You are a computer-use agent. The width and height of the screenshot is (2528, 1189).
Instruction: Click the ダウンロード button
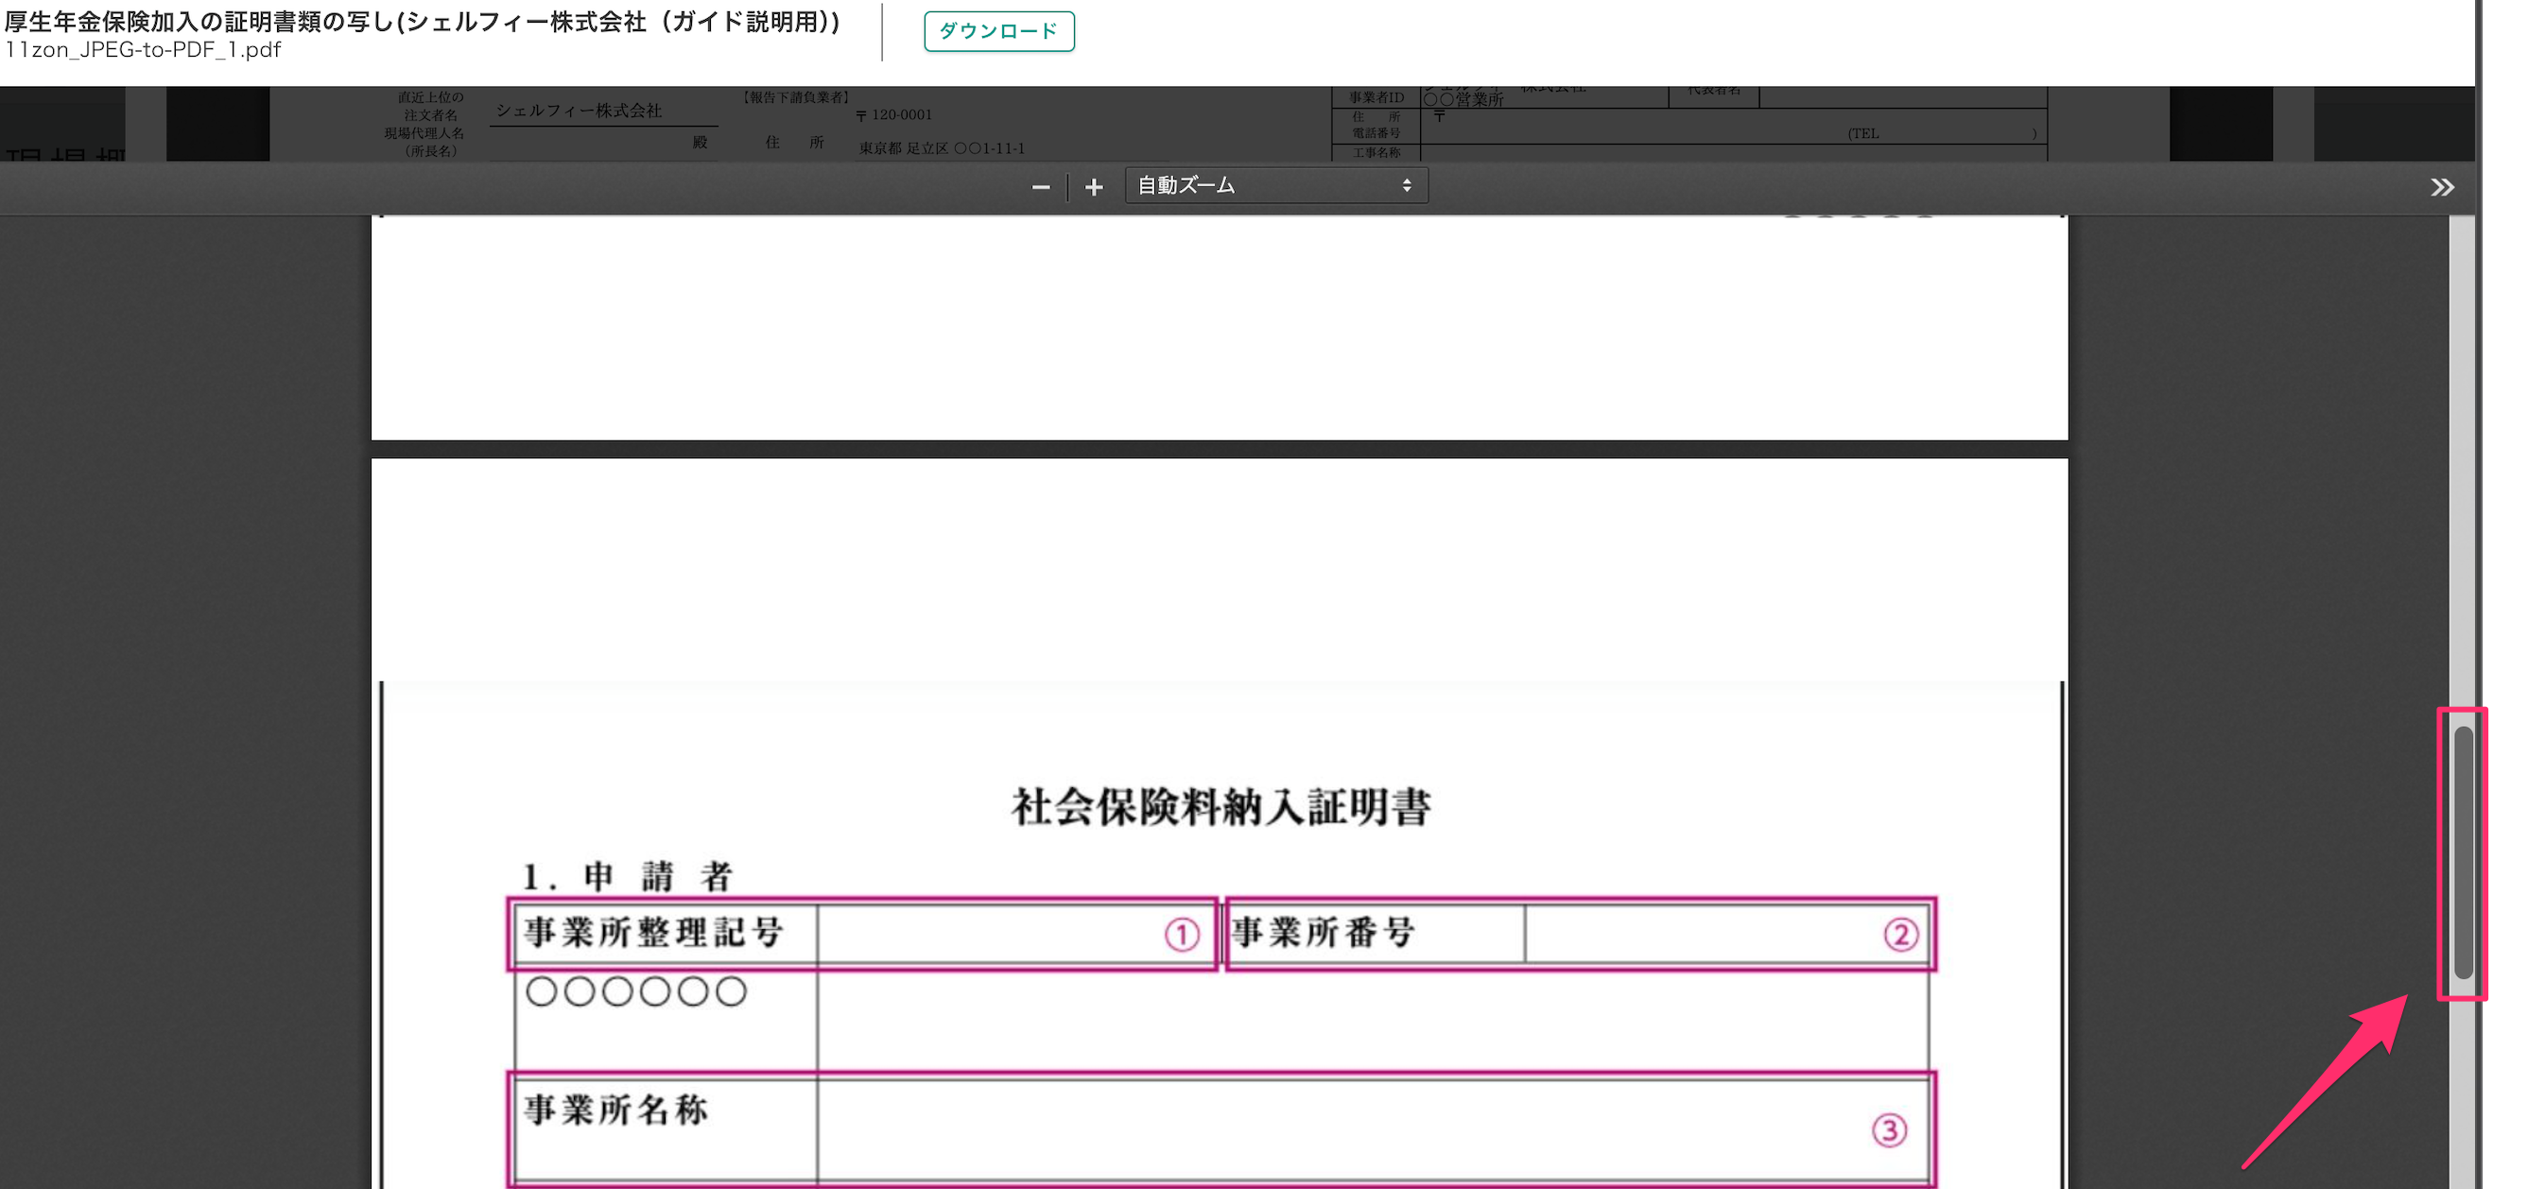click(998, 31)
